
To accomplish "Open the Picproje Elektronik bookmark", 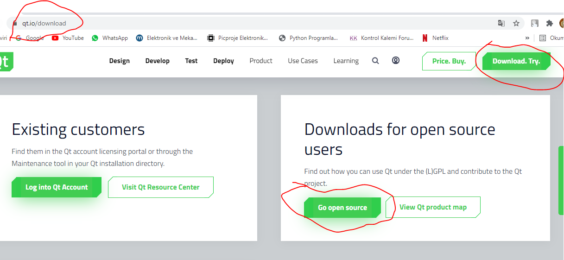I will click(x=238, y=38).
